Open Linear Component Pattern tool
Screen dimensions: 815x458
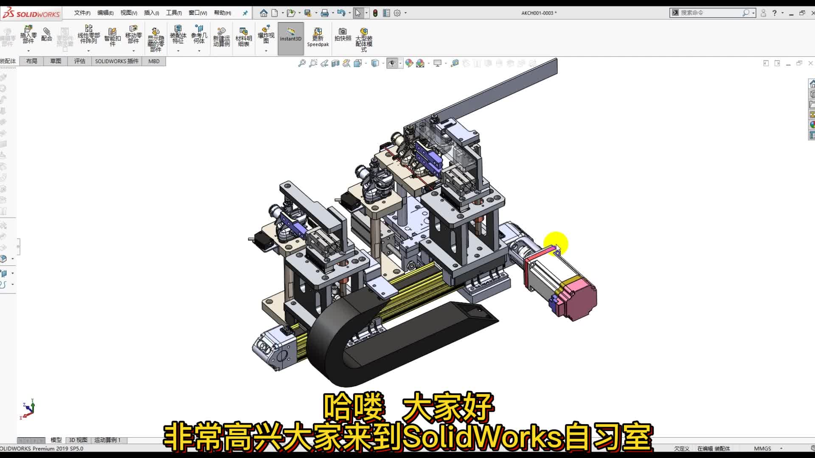click(89, 34)
